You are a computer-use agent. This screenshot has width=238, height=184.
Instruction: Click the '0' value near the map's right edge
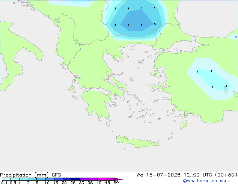pos(236,36)
